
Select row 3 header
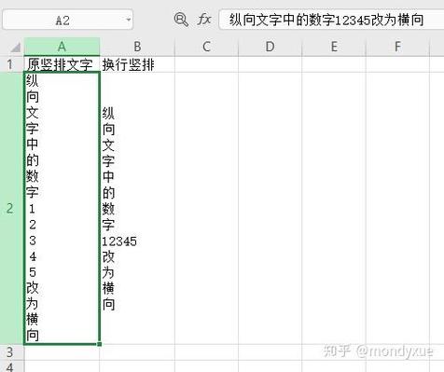click(x=12, y=352)
